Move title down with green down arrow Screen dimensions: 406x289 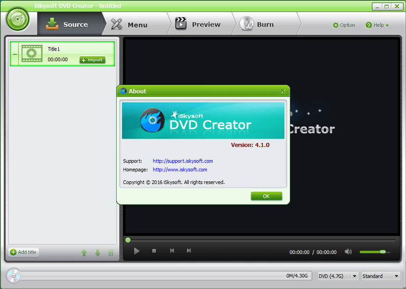(x=98, y=253)
